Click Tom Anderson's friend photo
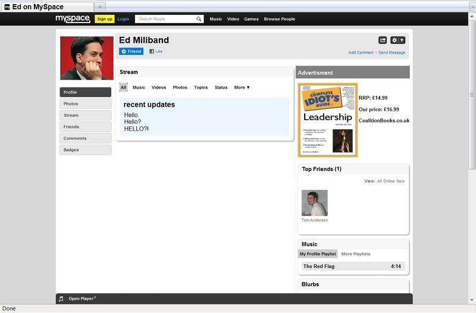 [x=315, y=203]
